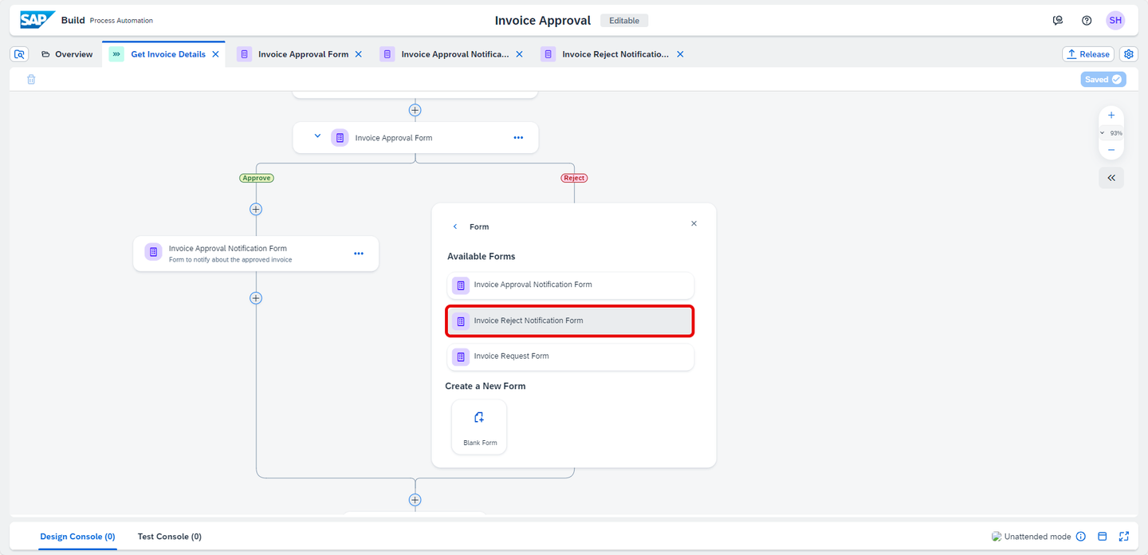The image size is (1148, 555).
Task: Add step above Invoice Approval Form node
Action: [x=415, y=110]
